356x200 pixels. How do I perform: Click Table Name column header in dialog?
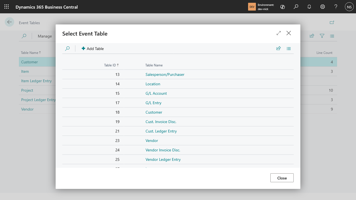point(154,65)
